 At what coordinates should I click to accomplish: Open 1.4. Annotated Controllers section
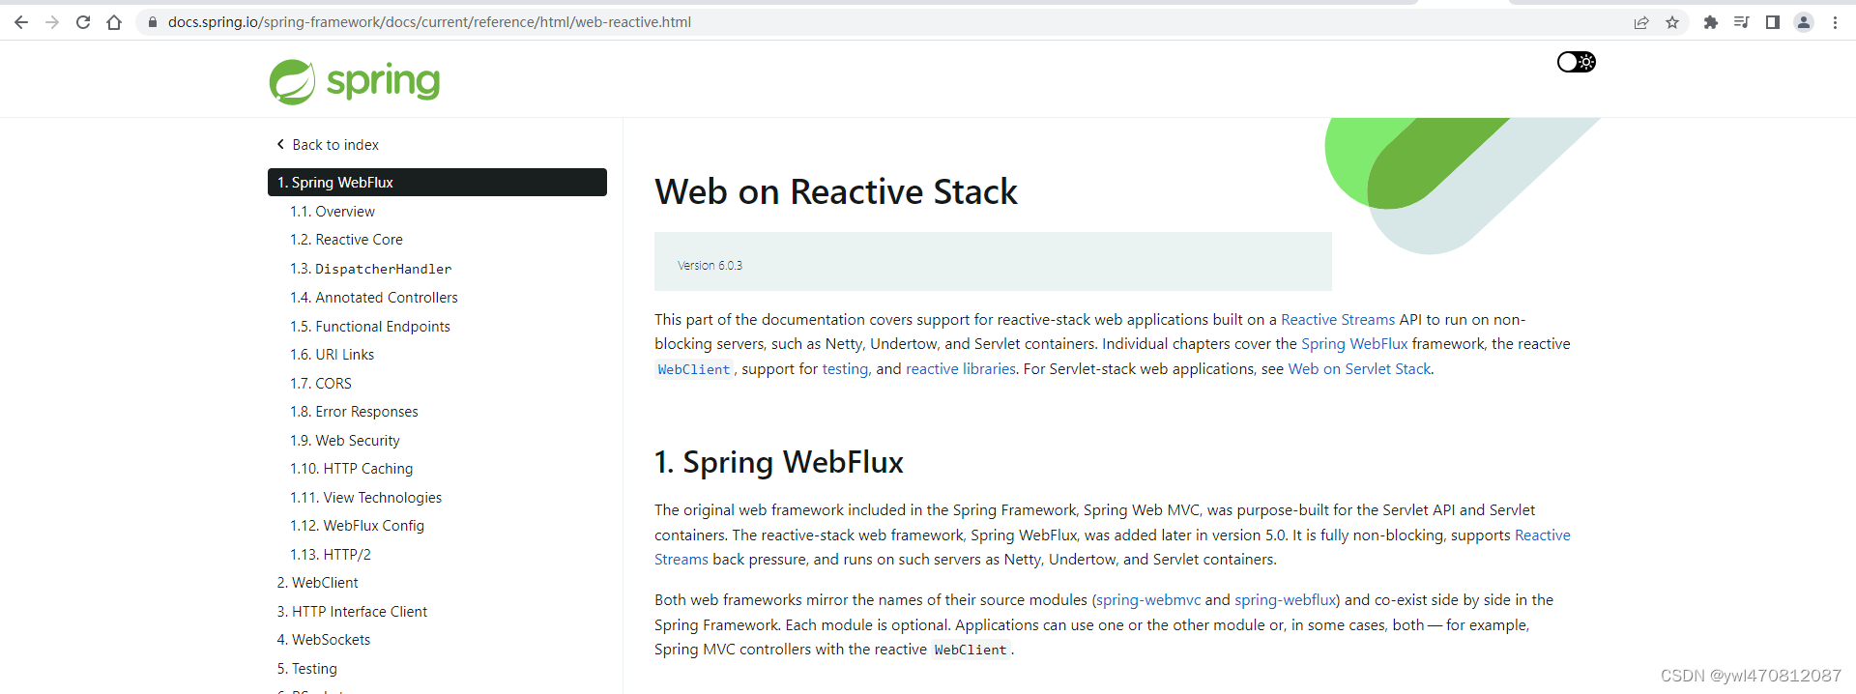tap(373, 298)
